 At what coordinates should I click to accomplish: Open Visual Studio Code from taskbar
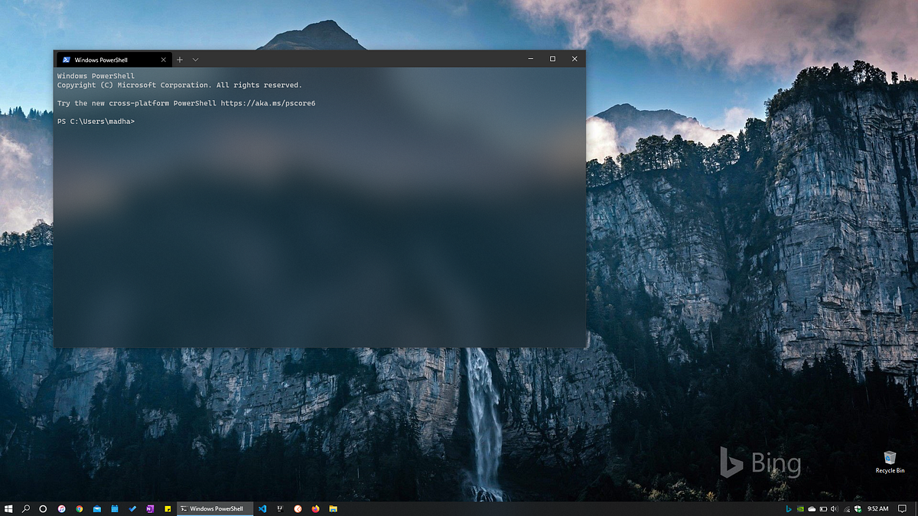262,508
